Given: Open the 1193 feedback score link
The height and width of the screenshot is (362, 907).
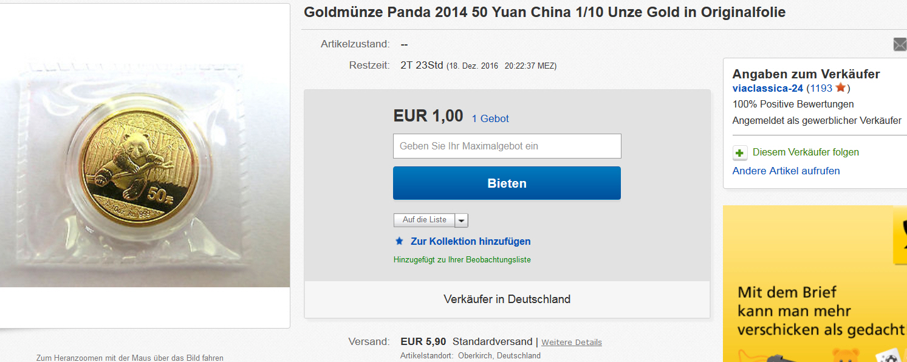Looking at the screenshot, I should point(821,89).
